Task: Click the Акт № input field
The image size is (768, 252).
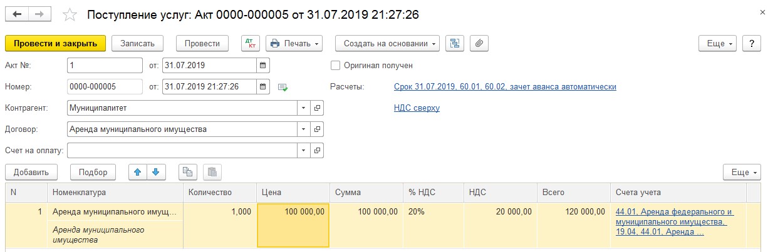Action: 104,65
